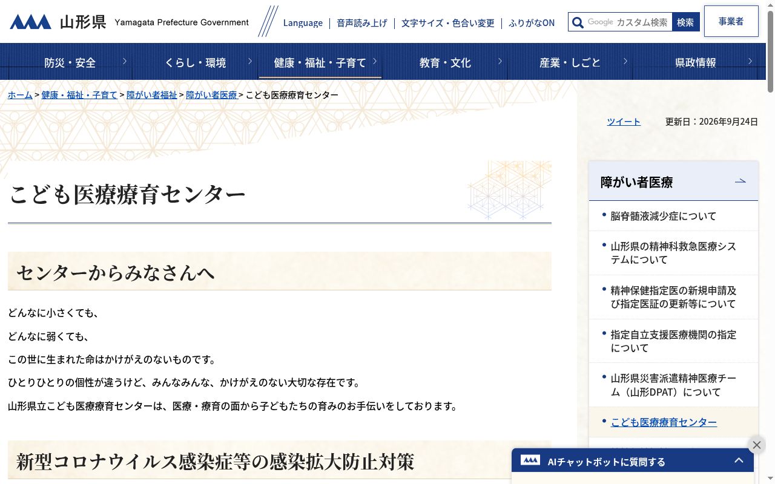The height and width of the screenshot is (484, 775).
Task: Click the ツイート link
Action: (x=624, y=122)
